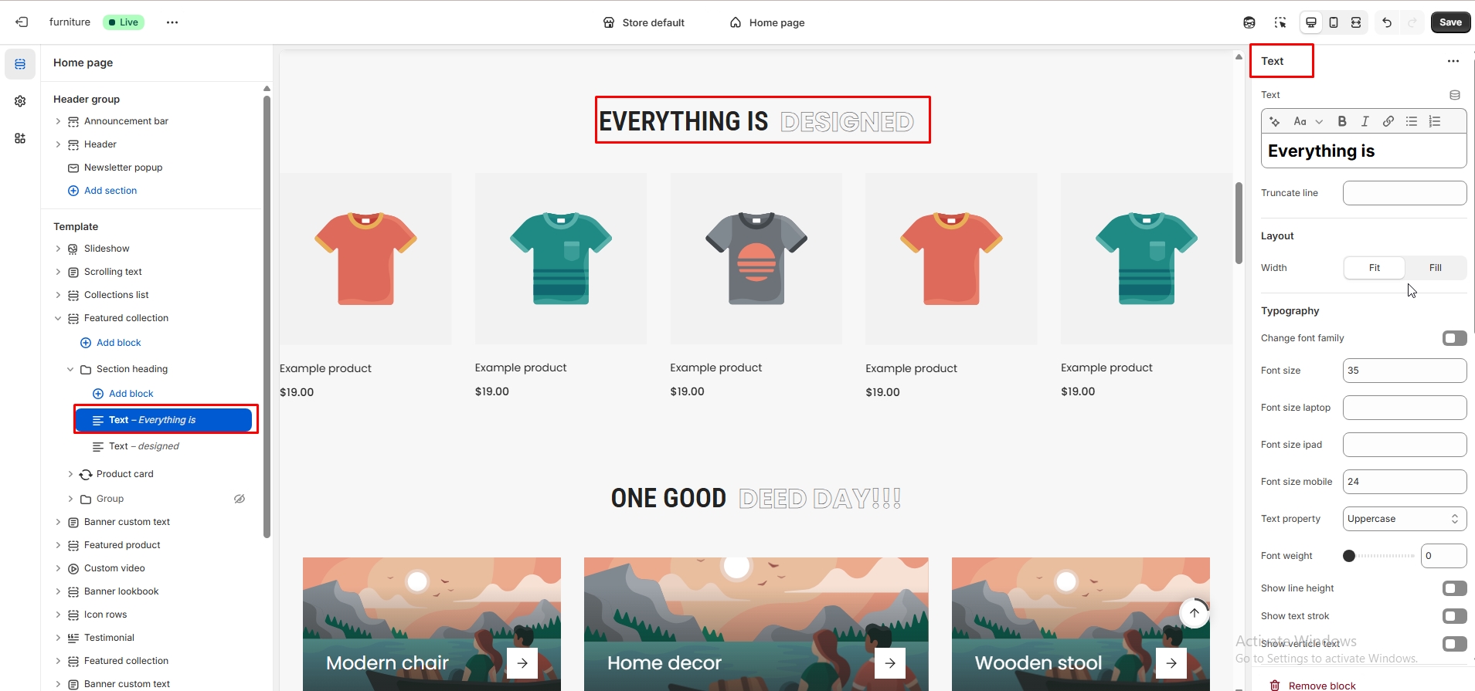Click the Save button
1475x691 pixels.
1450,22
